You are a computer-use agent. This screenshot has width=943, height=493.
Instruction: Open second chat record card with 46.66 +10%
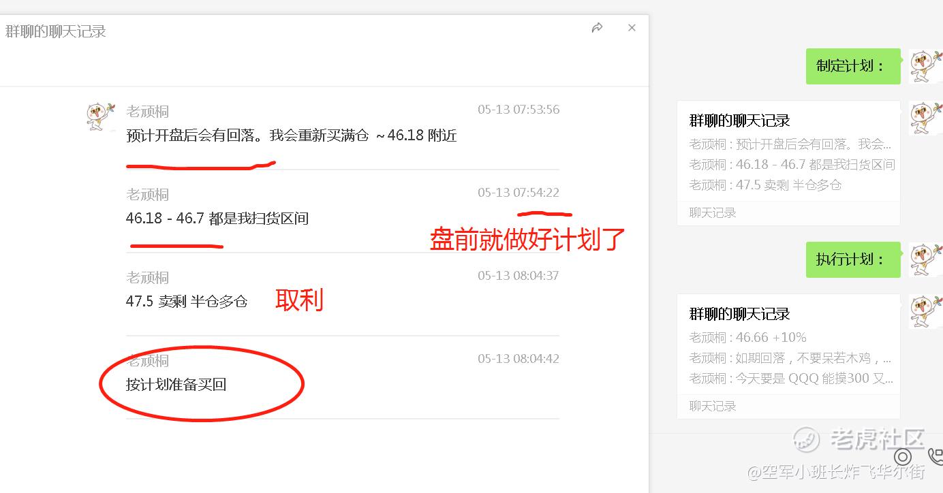click(788, 357)
